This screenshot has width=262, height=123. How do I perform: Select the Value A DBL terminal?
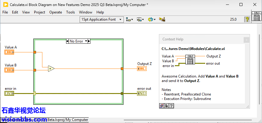coord(9,52)
